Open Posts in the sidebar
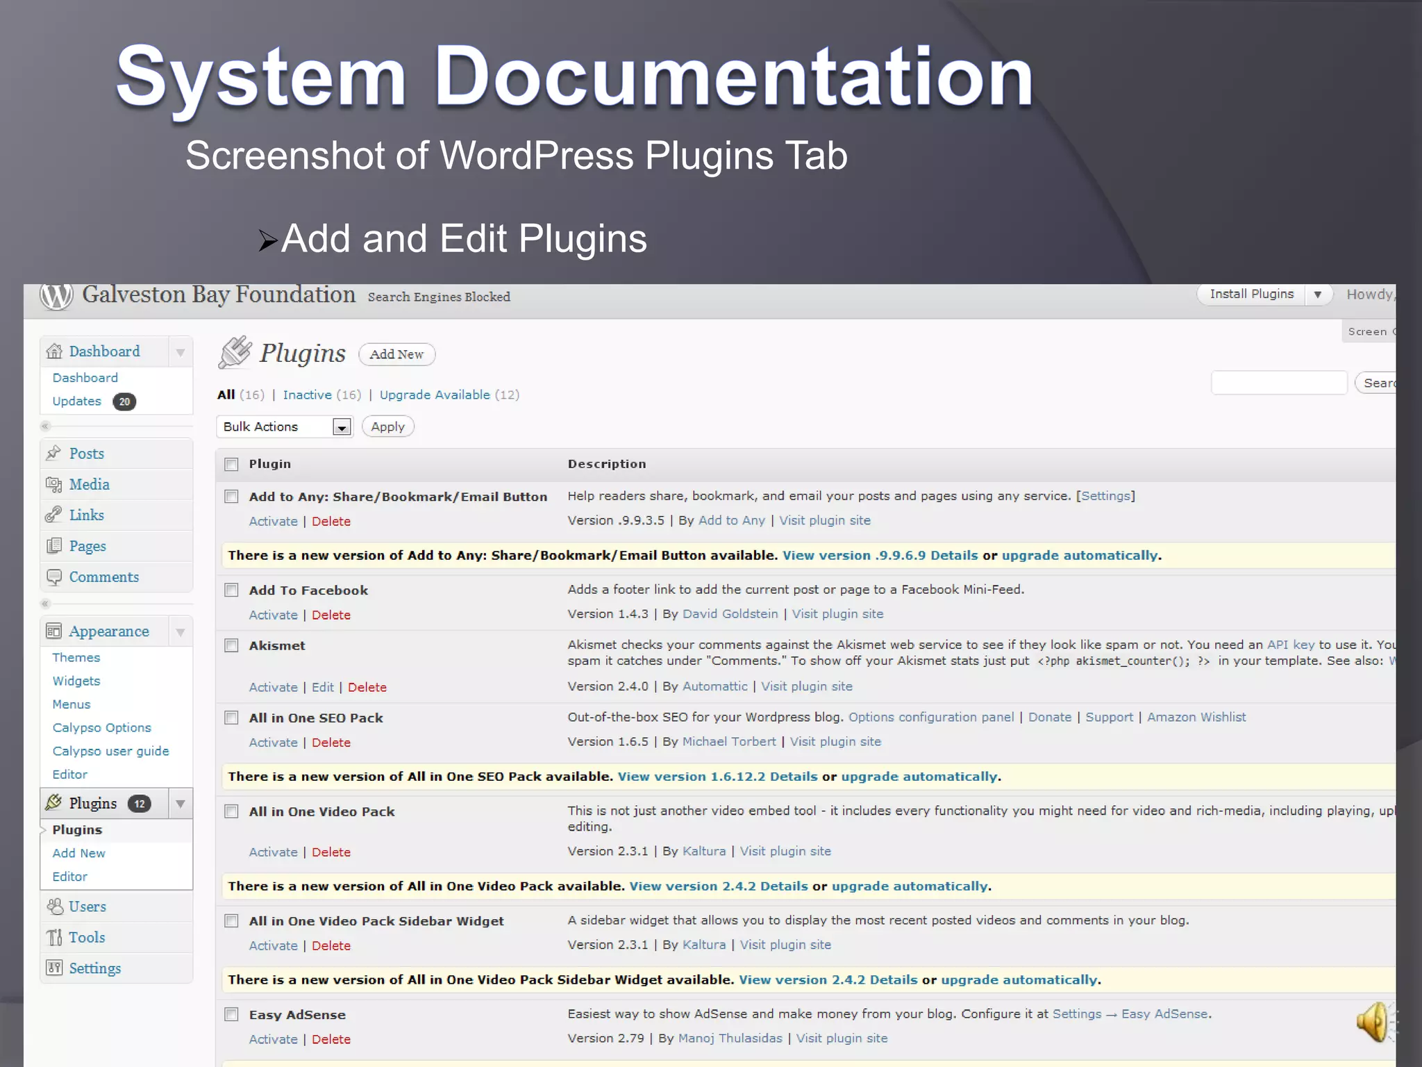This screenshot has width=1422, height=1067. [87, 454]
